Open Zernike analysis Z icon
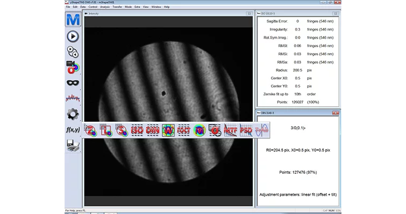This screenshot has width=406, height=214. pos(91,130)
